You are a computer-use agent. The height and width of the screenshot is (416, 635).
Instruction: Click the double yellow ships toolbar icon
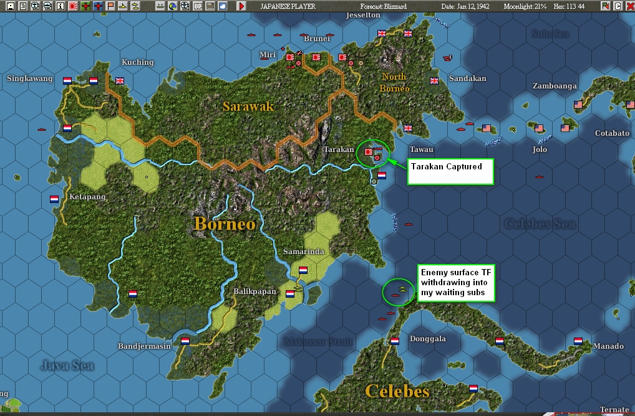tap(135, 6)
